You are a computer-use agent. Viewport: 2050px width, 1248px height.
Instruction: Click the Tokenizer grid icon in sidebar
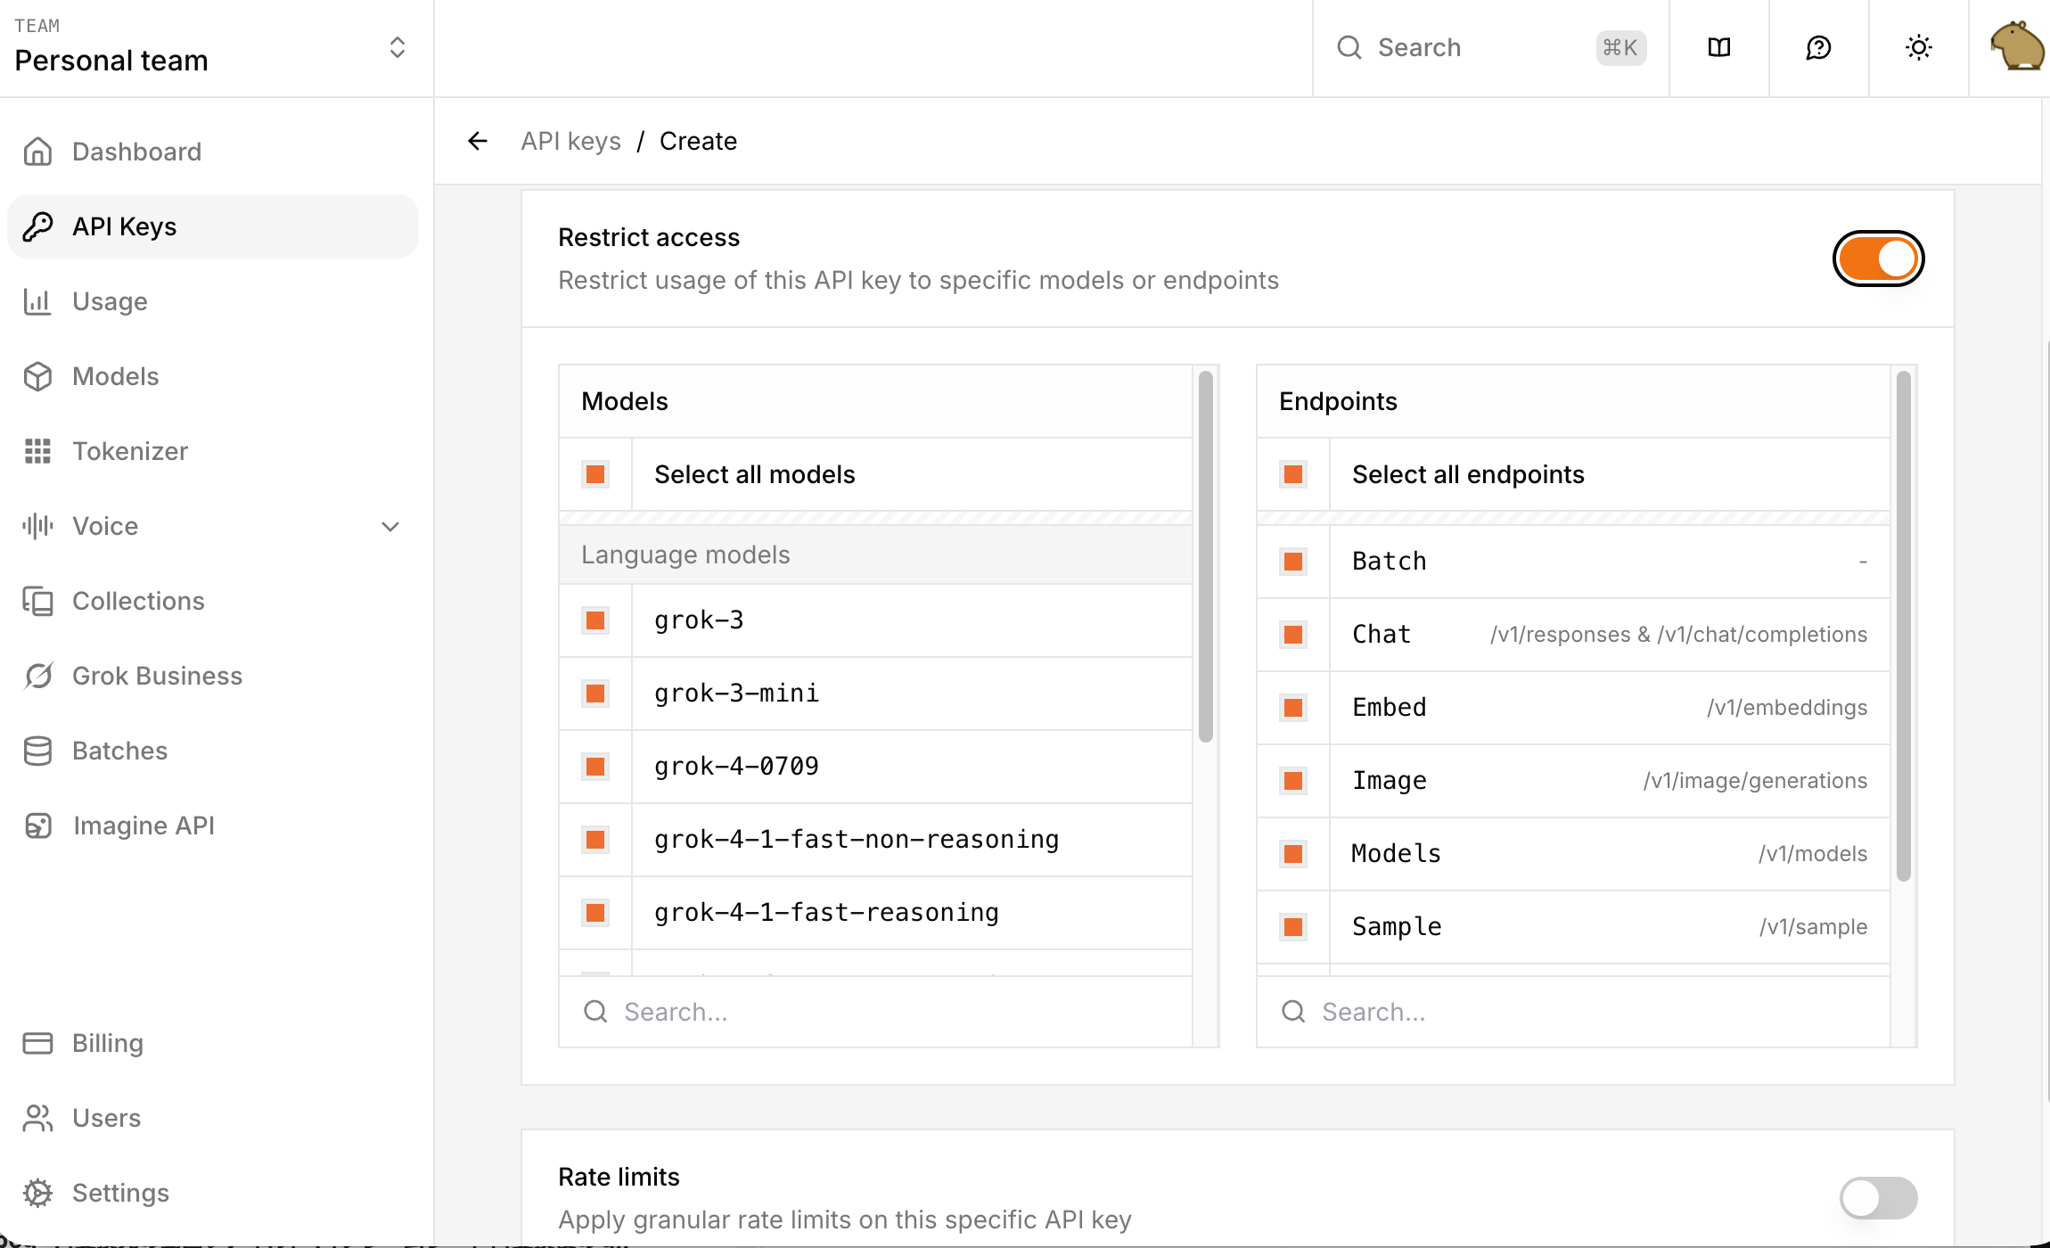pos(37,451)
